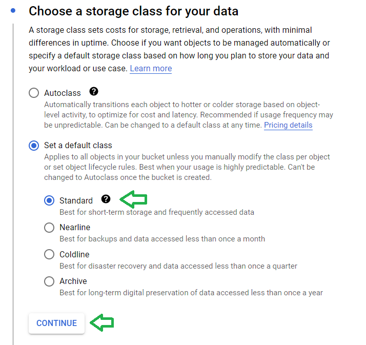Viewport: 366px width, 345px height.
Task: Open the Learn more link
Action: (151, 68)
